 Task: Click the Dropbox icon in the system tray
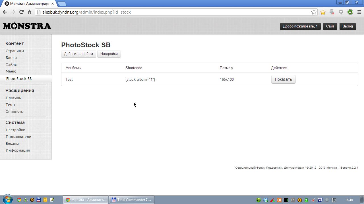[x=265, y=200]
